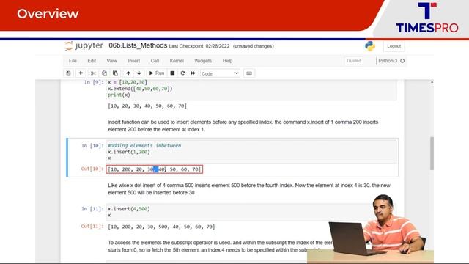This screenshot has height=264, width=469.
Task: Click output list ending in 70 under In [9]
Action: [x=147, y=106]
